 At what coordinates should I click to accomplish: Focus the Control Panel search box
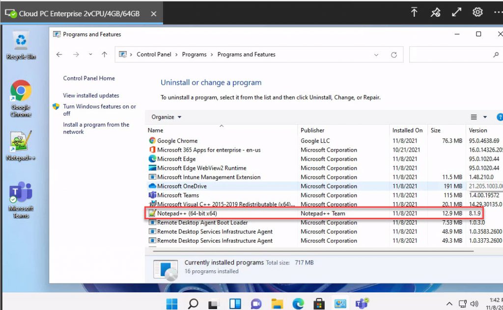pos(456,55)
